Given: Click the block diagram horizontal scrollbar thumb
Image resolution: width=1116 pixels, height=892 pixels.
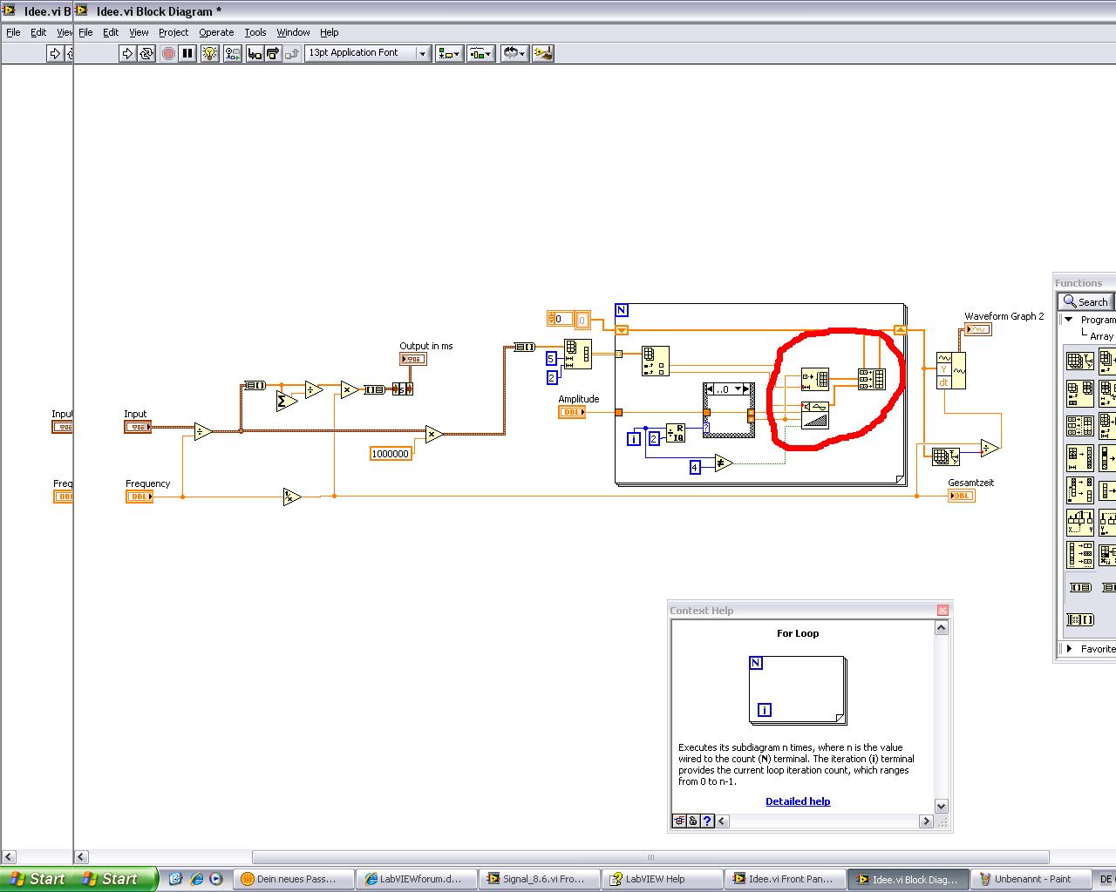Looking at the screenshot, I should (650, 857).
